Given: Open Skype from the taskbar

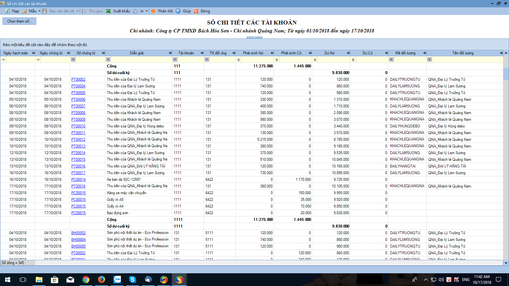Looking at the screenshot, I should [133, 280].
